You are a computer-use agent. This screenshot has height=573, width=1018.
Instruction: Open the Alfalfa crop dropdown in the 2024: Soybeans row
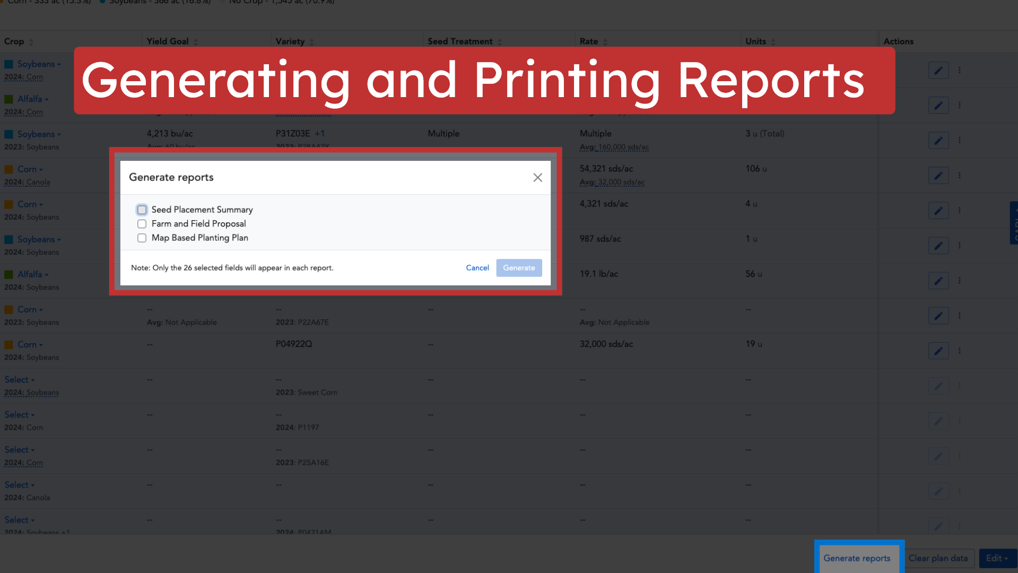click(33, 274)
